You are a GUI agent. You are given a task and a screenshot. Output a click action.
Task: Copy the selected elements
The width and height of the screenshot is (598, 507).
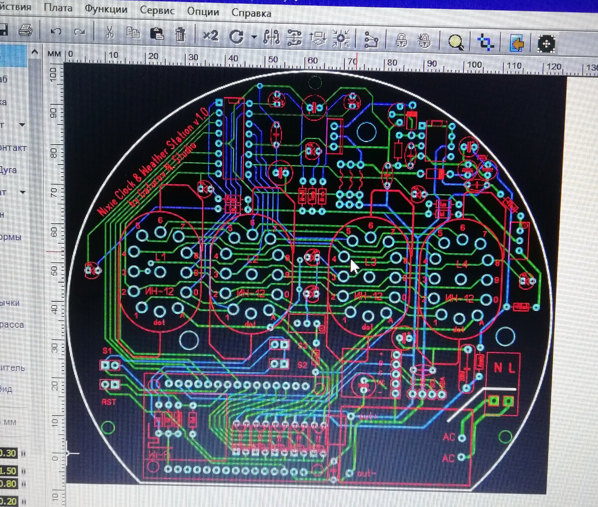pyautogui.click(x=133, y=33)
